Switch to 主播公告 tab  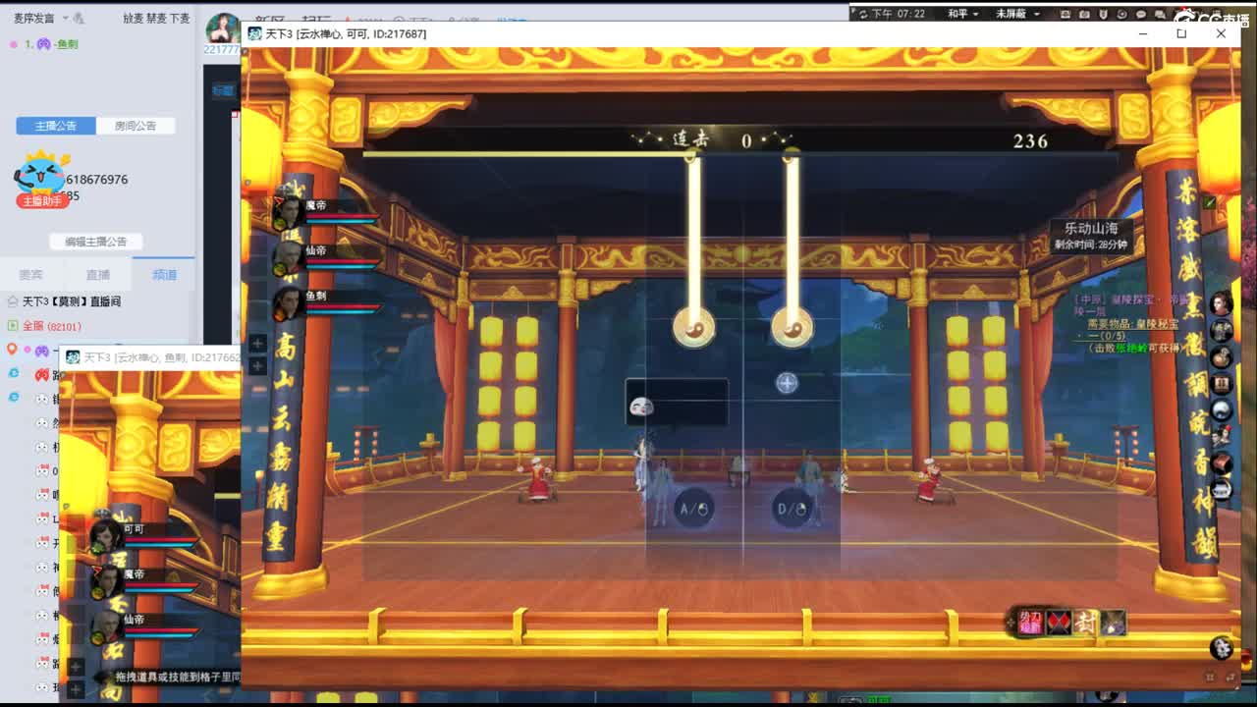(x=56, y=126)
